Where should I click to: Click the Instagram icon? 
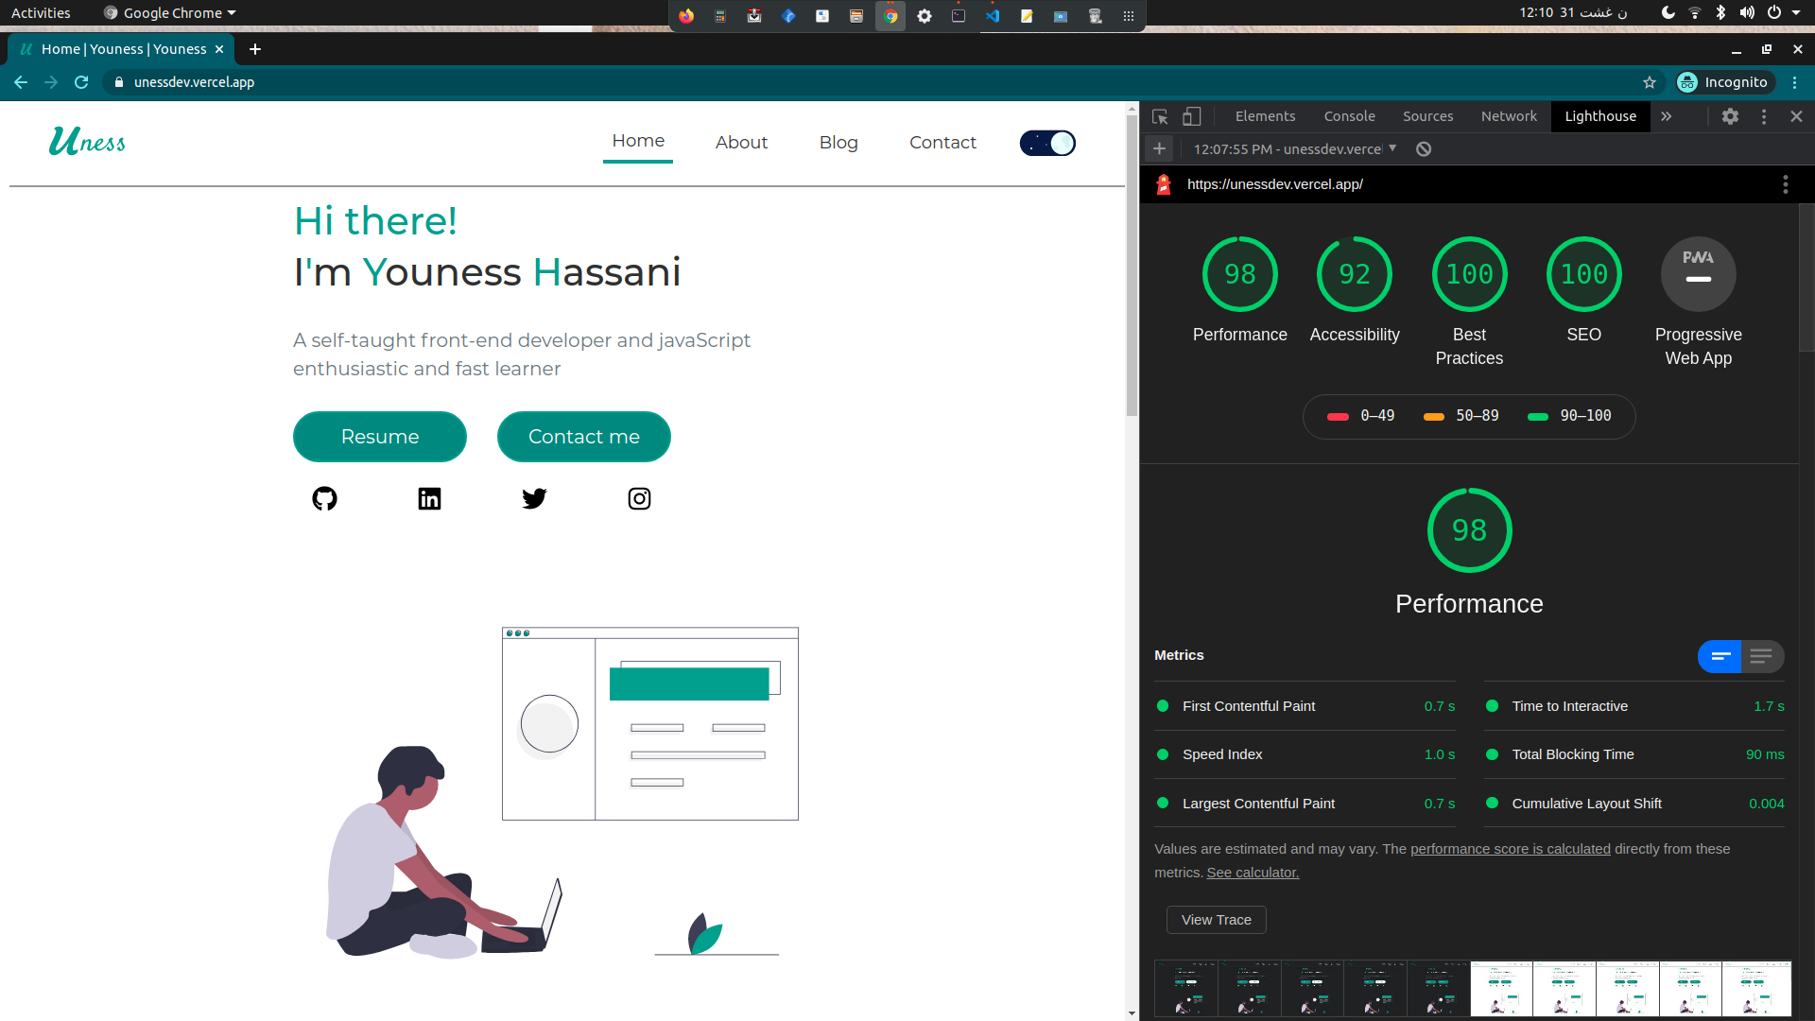(639, 498)
